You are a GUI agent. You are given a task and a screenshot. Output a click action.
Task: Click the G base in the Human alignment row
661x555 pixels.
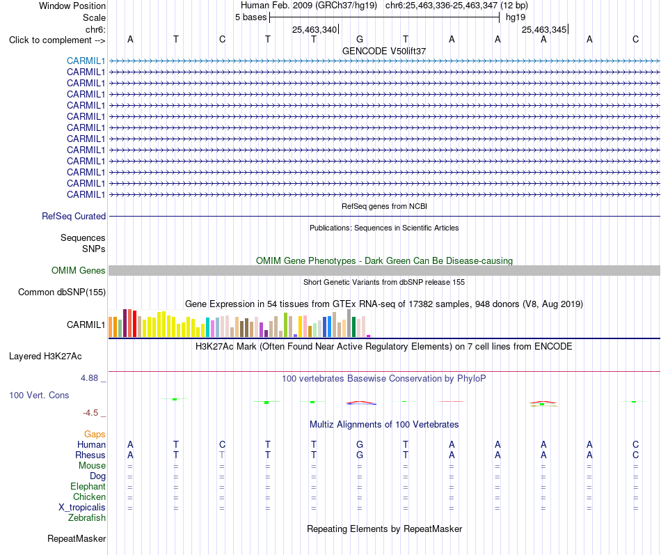coord(360,444)
